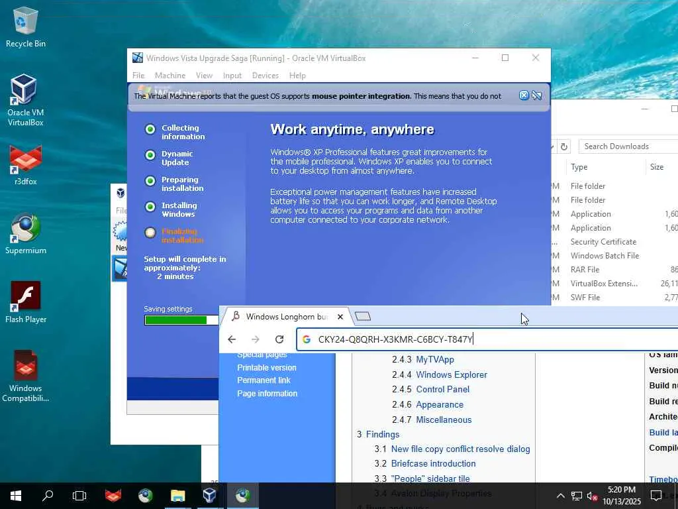The height and width of the screenshot is (509, 678).
Task: Open the Flash Player desktop shortcut
Action: [26, 302]
